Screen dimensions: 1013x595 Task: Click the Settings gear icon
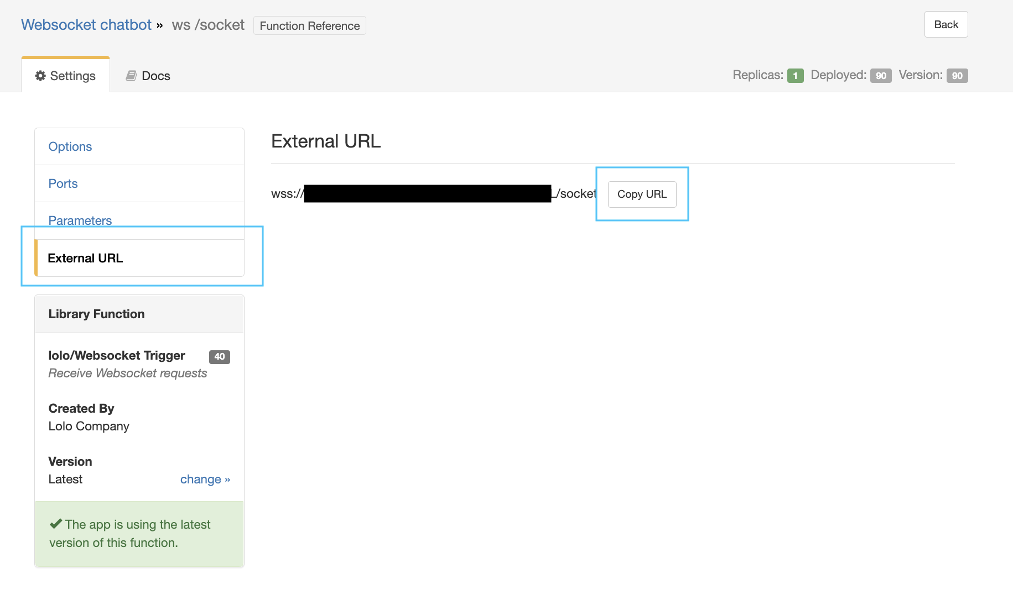click(40, 76)
